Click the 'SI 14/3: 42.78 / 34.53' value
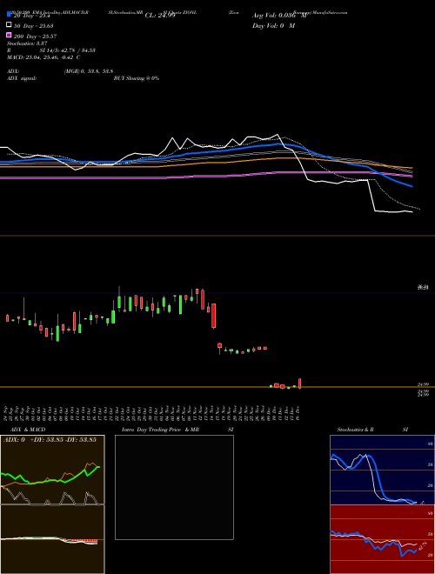Image resolution: width=435 pixels, height=574 pixels. [67, 50]
